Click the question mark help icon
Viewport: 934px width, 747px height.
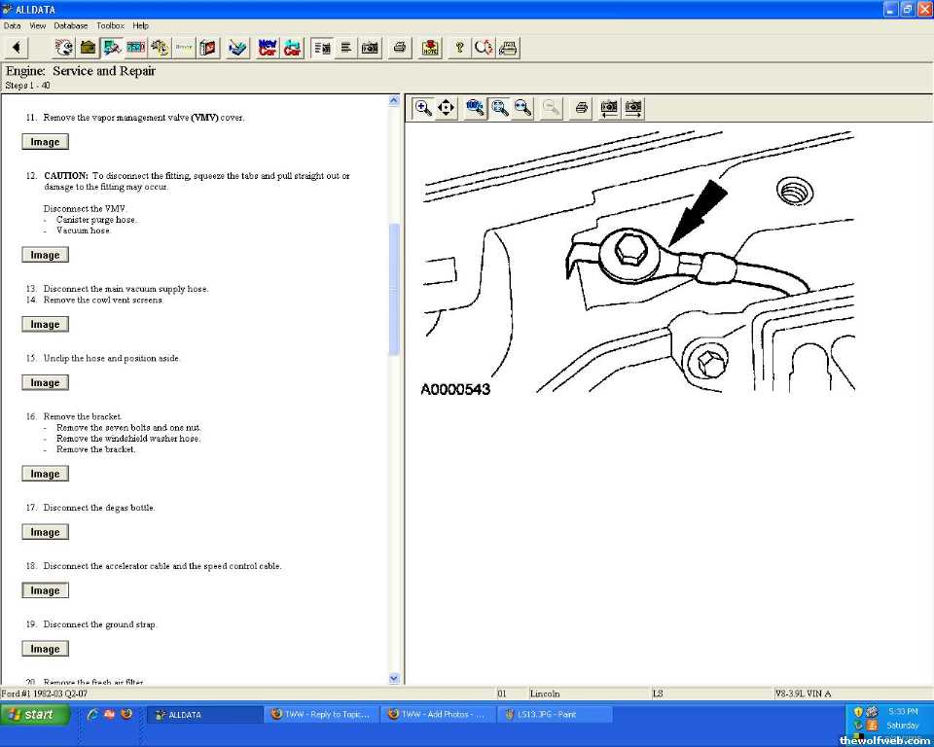point(459,47)
